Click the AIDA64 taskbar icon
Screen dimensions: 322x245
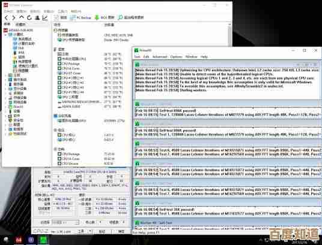point(19,240)
